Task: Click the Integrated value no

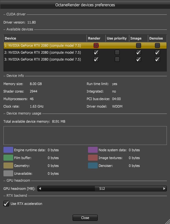Action: tap(114, 91)
